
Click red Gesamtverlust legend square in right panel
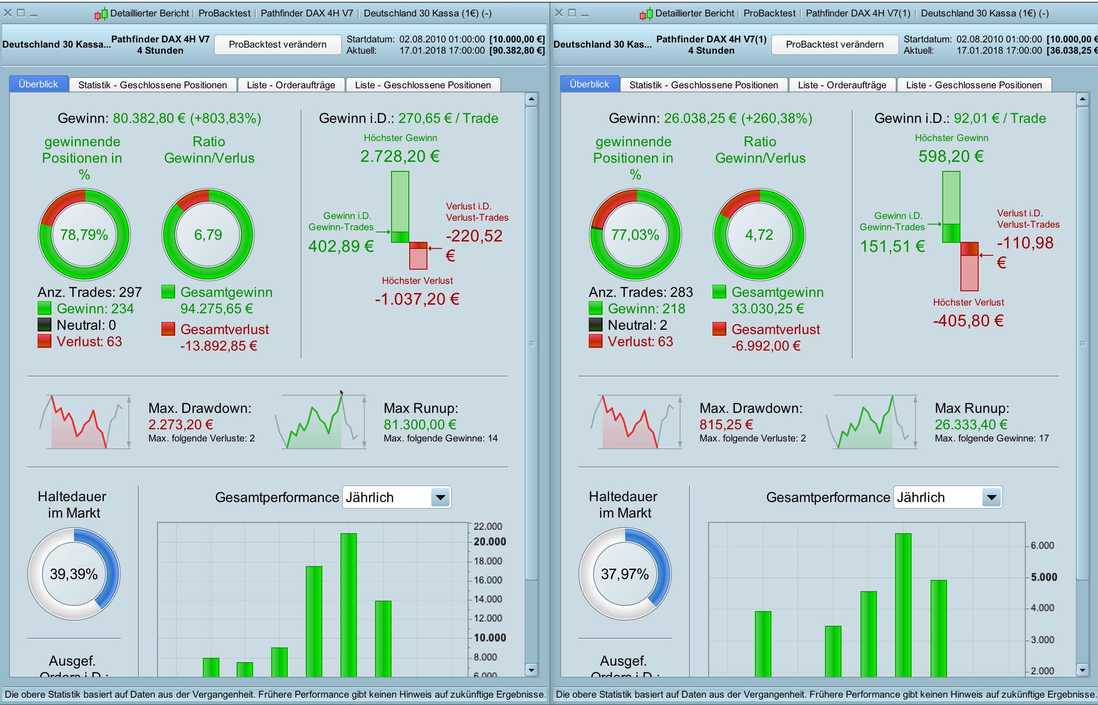719,328
